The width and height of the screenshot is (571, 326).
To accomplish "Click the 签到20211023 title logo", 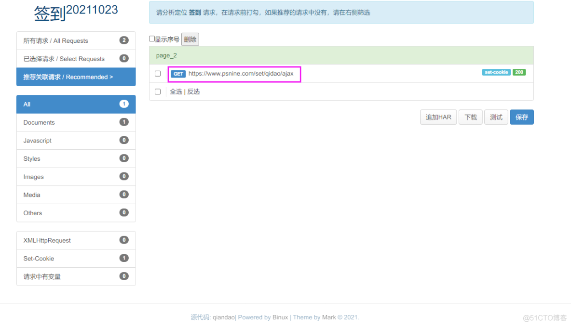I will pos(75,11).
